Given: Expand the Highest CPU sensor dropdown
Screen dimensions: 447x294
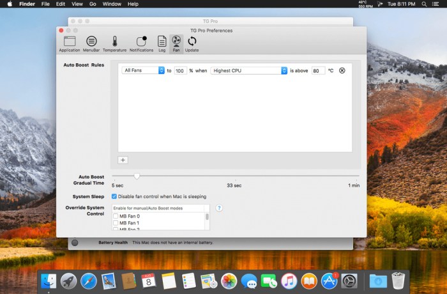Looking at the screenshot, I should (x=249, y=70).
